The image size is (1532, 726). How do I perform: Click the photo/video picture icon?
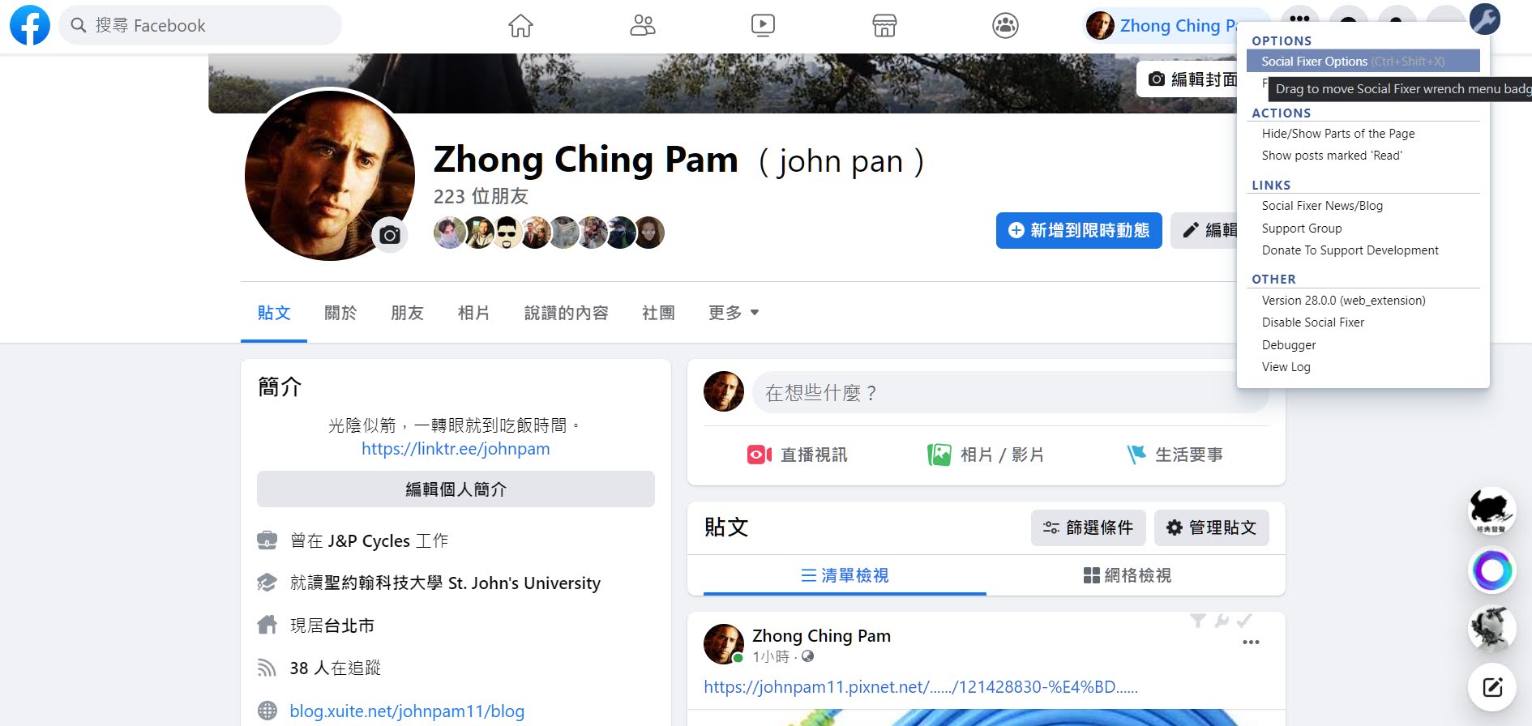pyautogui.click(x=939, y=455)
